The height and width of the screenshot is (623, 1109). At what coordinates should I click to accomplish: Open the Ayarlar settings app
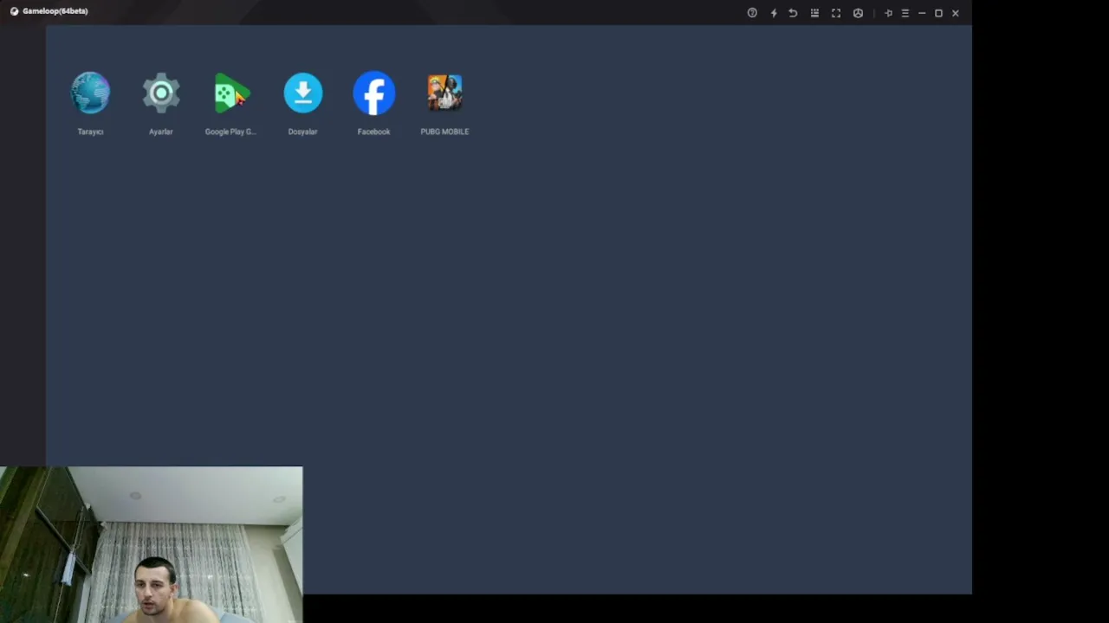pyautogui.click(x=161, y=93)
